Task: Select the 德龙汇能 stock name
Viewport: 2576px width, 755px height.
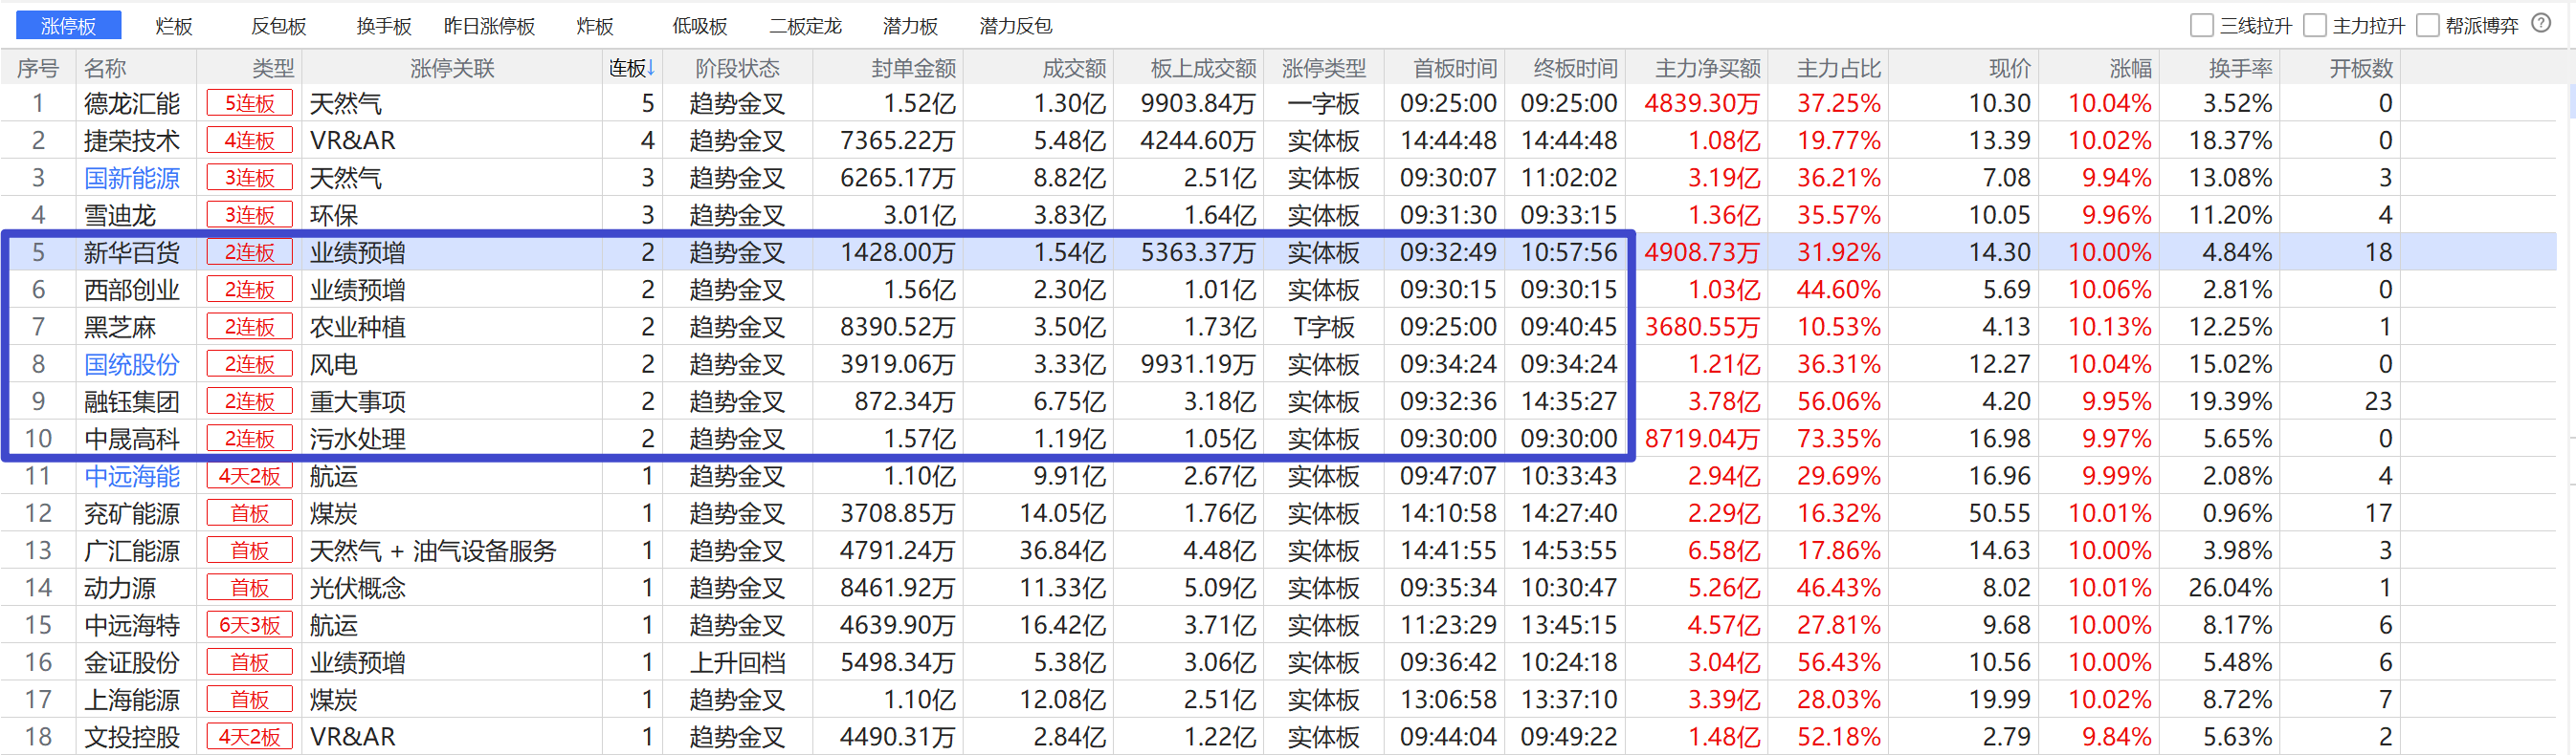Action: click(132, 104)
